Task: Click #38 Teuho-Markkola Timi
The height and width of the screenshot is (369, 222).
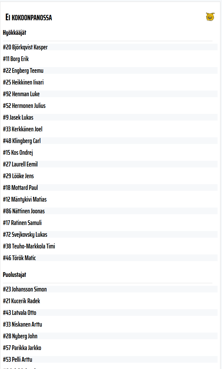Action: coord(29,246)
